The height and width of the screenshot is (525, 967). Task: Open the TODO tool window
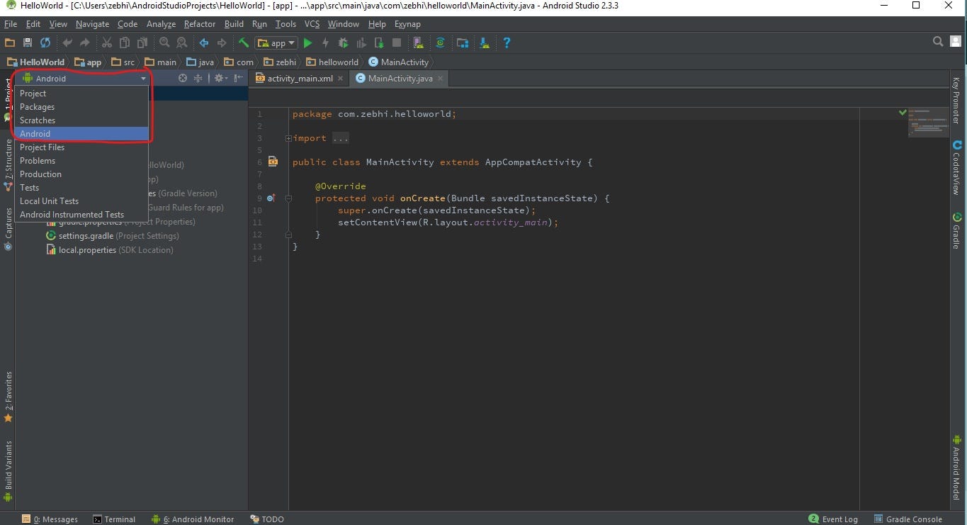click(267, 519)
